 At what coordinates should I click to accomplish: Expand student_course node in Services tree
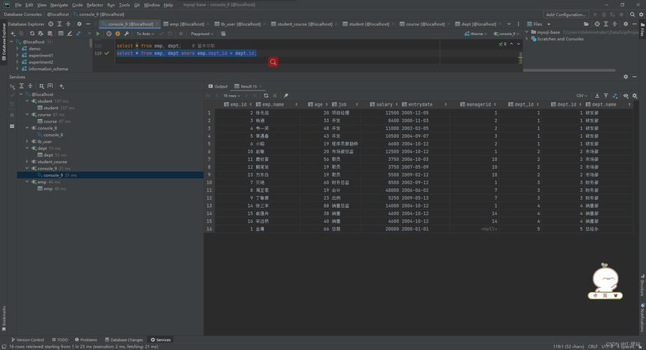tap(27, 162)
